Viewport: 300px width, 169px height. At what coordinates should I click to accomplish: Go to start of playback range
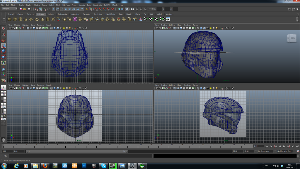click(267, 146)
